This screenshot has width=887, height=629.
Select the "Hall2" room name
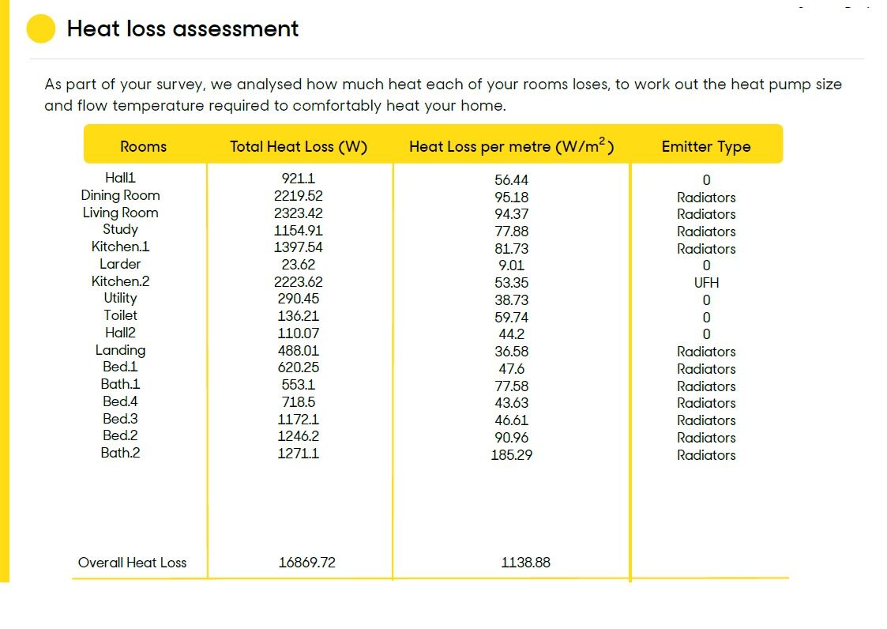point(121,333)
